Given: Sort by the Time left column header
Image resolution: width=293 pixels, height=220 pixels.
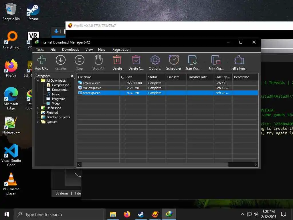Looking at the screenshot, I should [x=176, y=77].
